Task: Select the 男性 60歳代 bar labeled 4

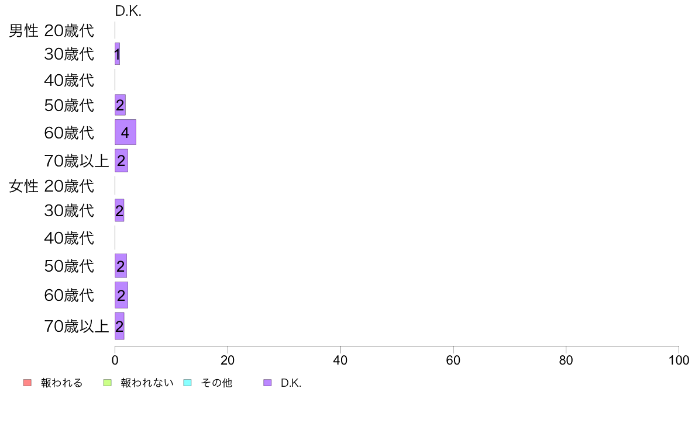Action: [x=125, y=132]
